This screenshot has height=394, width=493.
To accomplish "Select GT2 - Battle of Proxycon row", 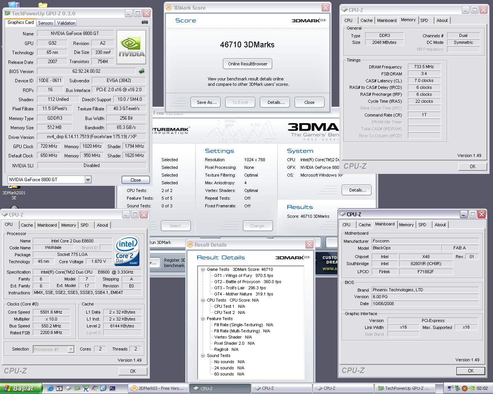I will (248, 282).
